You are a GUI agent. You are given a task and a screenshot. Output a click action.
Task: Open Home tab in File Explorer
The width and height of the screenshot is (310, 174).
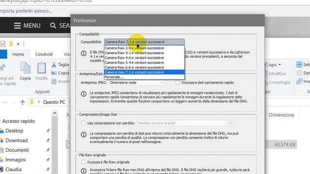(18, 54)
